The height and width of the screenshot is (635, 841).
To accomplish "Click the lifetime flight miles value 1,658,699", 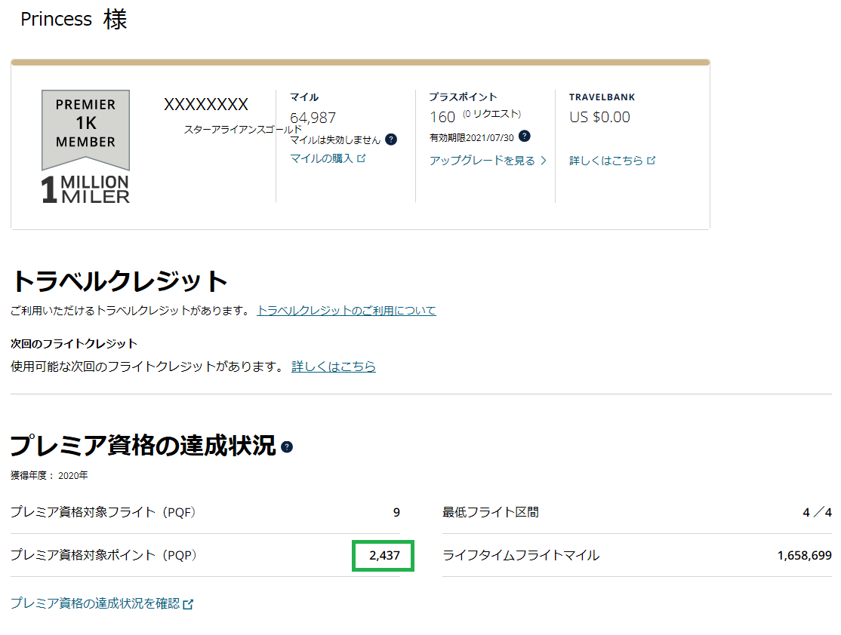I will click(804, 556).
